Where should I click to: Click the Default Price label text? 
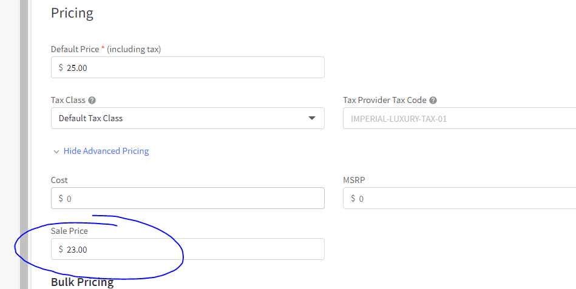pos(75,49)
